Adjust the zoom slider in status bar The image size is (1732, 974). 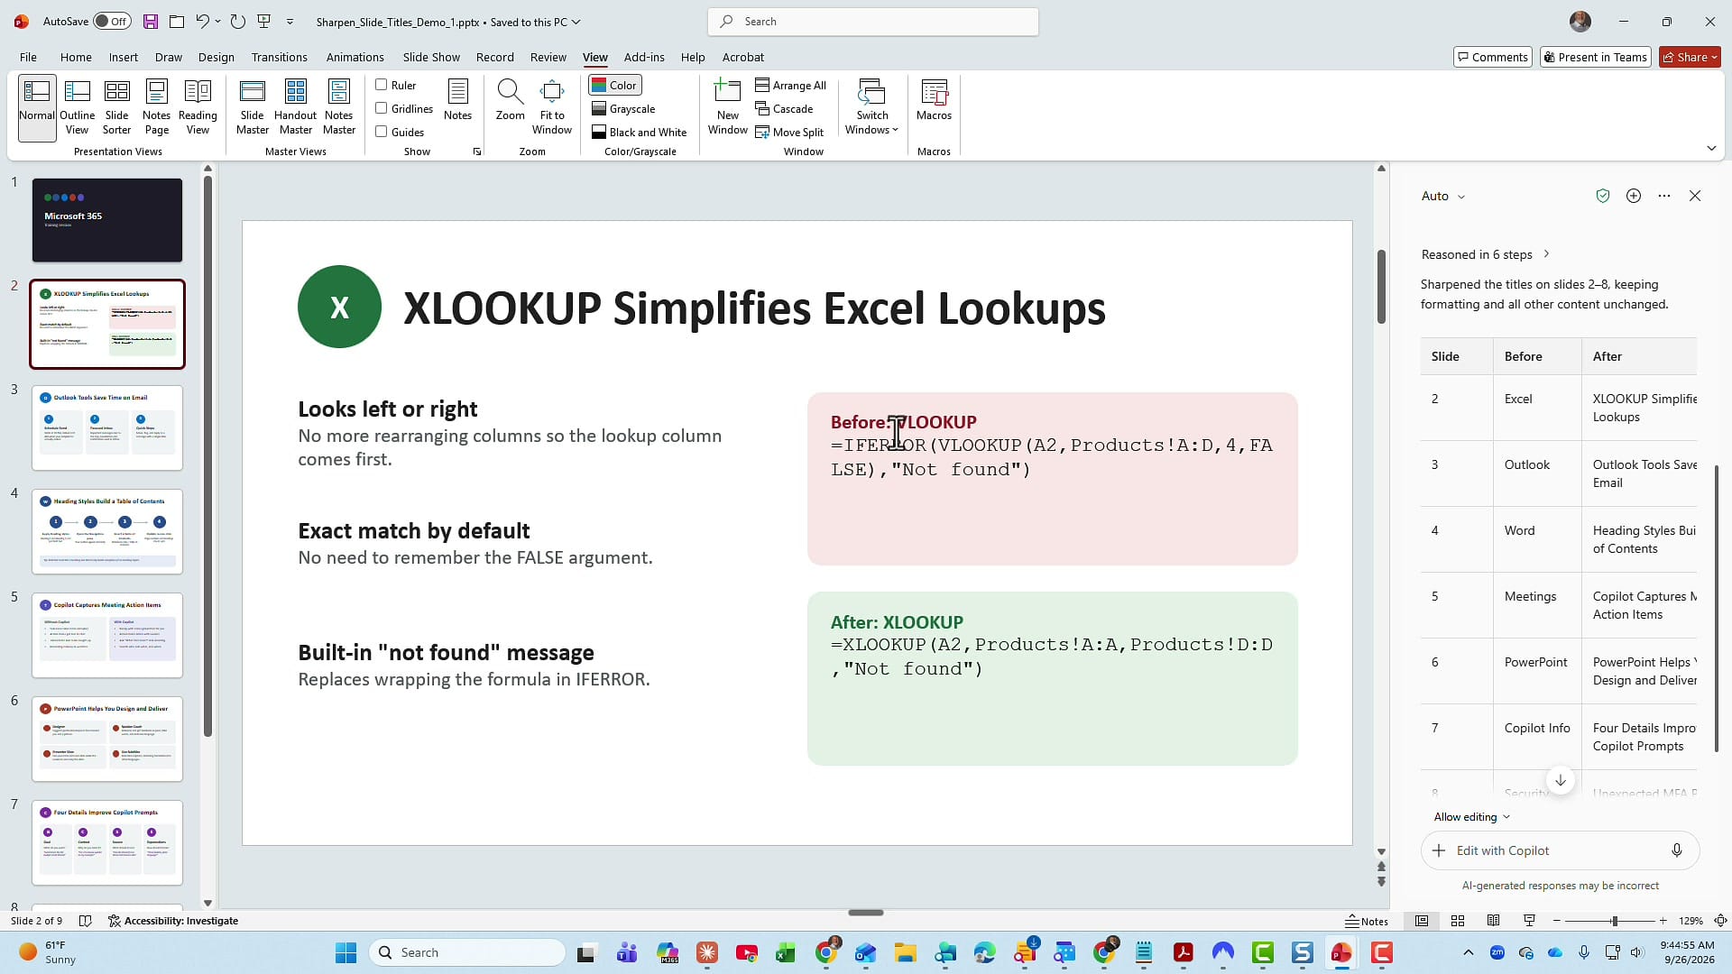click(x=1614, y=921)
